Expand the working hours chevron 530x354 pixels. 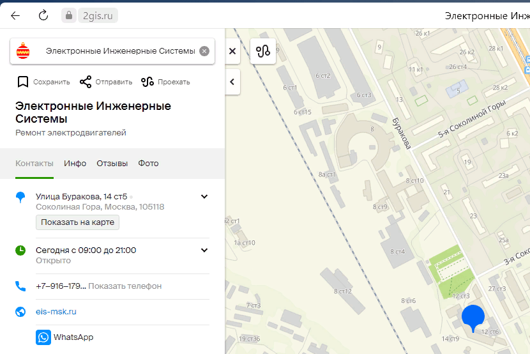point(204,250)
